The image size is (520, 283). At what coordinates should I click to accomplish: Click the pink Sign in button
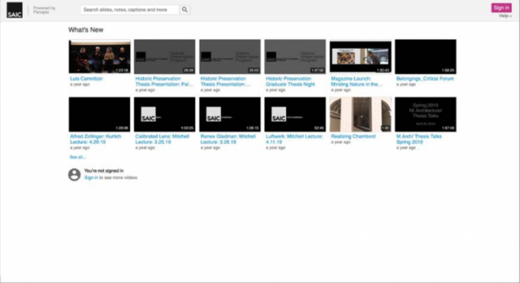click(501, 8)
